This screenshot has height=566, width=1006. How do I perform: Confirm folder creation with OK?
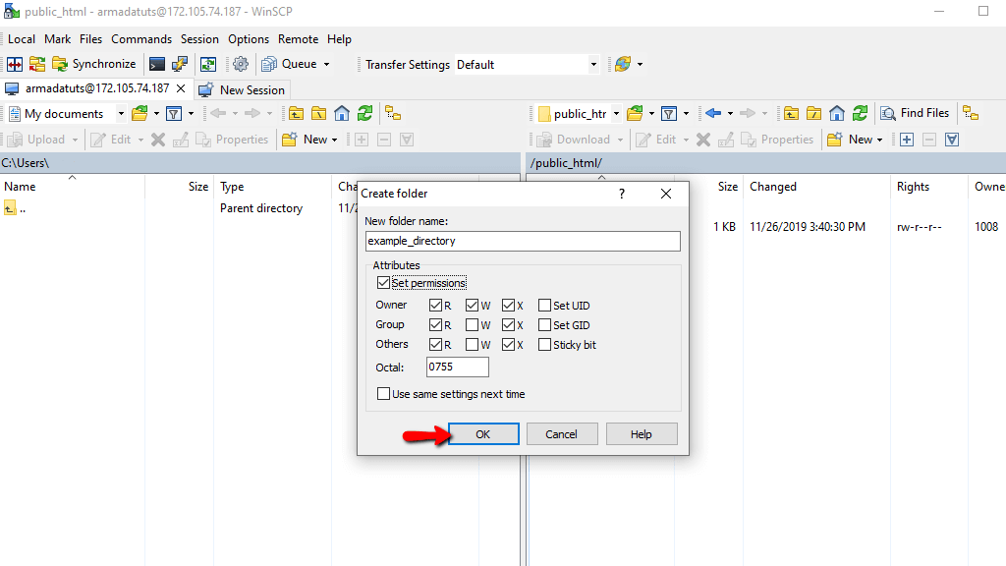point(483,434)
